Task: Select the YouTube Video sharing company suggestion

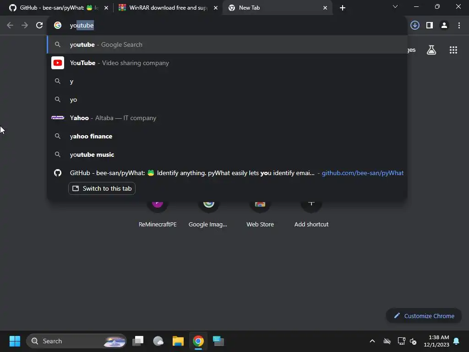Action: click(227, 63)
